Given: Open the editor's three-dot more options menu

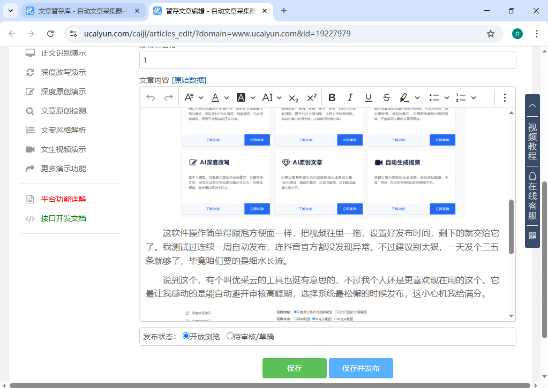Looking at the screenshot, I should [x=504, y=97].
